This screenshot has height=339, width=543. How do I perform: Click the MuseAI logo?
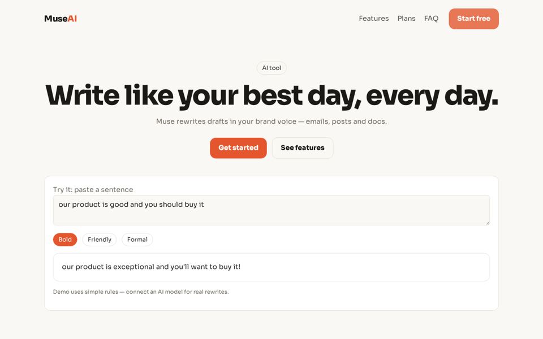(x=61, y=19)
